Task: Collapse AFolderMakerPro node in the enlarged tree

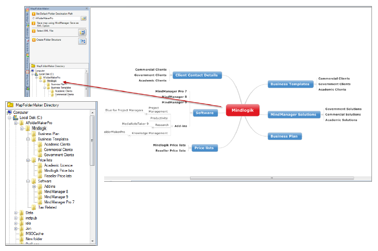Action: 16,123
